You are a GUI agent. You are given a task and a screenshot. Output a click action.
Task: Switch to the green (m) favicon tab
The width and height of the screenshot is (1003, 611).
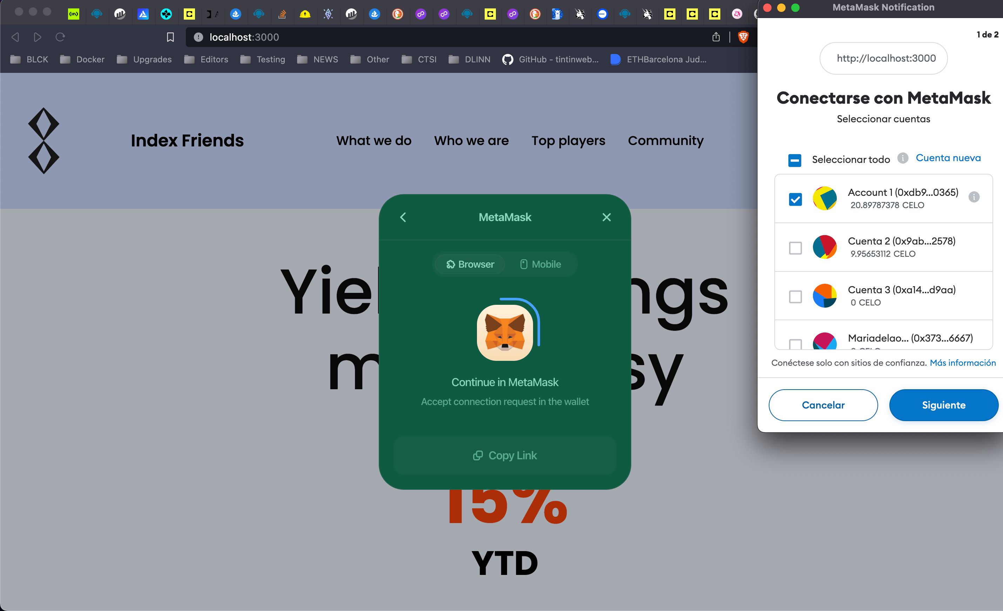point(74,14)
